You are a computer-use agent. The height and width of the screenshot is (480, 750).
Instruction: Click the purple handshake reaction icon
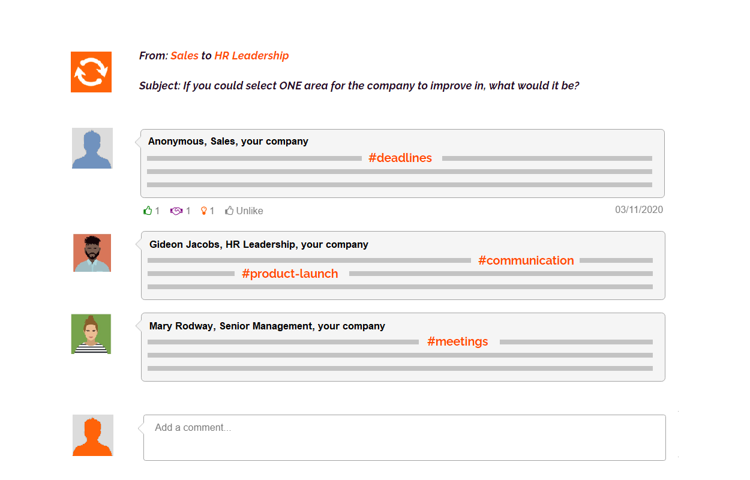pyautogui.click(x=176, y=211)
